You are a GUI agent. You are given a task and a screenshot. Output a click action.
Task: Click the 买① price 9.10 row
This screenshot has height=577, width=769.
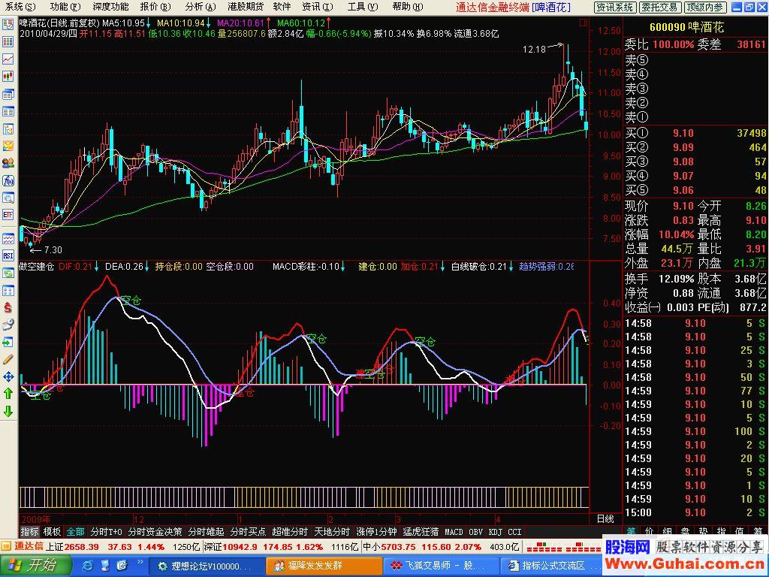point(695,133)
